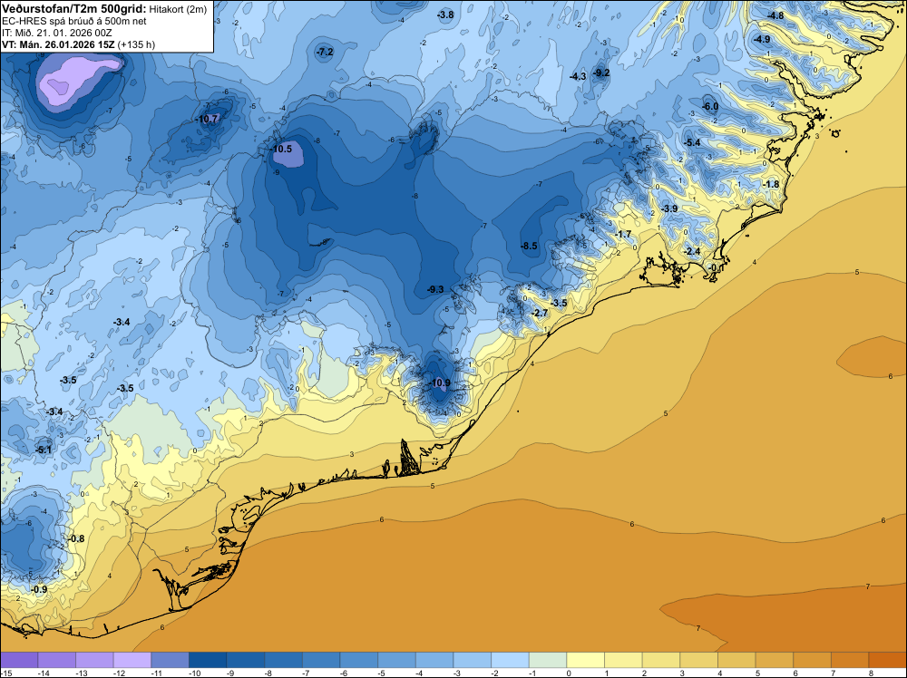Pick the legend swatch between -6 and -5
This screenshot has height=678, width=907.
click(x=359, y=660)
